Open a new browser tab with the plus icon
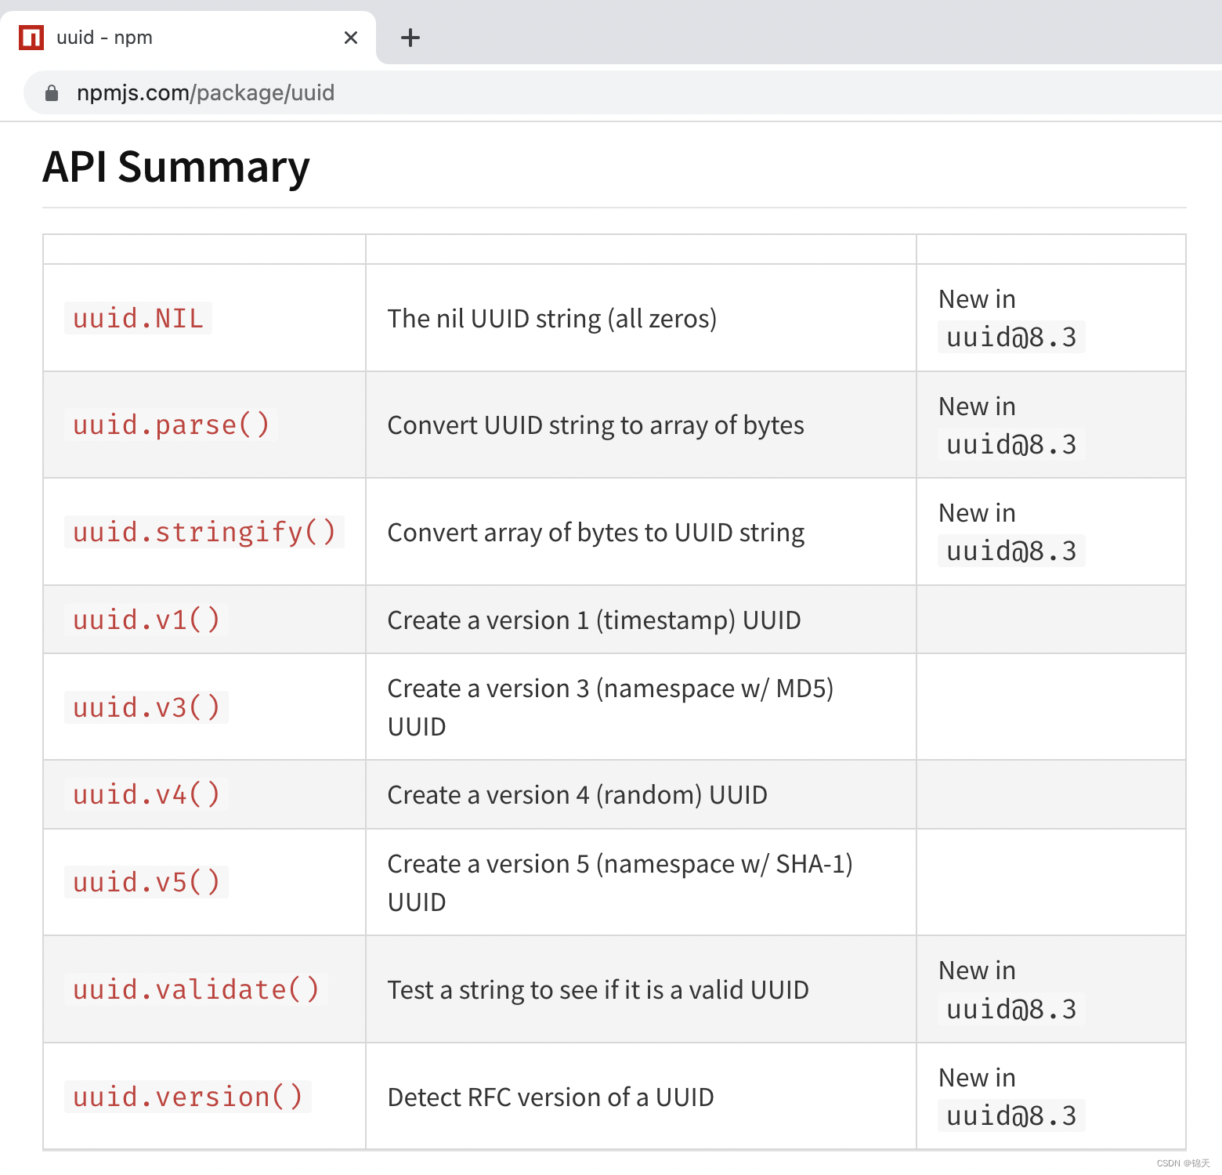The image size is (1222, 1175). click(410, 37)
